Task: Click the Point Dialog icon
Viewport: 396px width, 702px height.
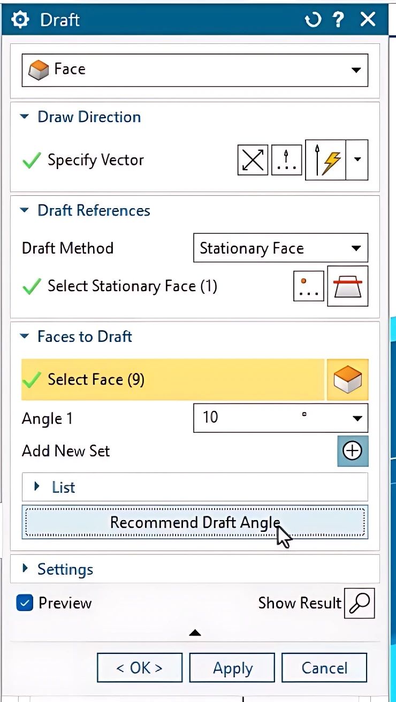Action: [x=309, y=286]
